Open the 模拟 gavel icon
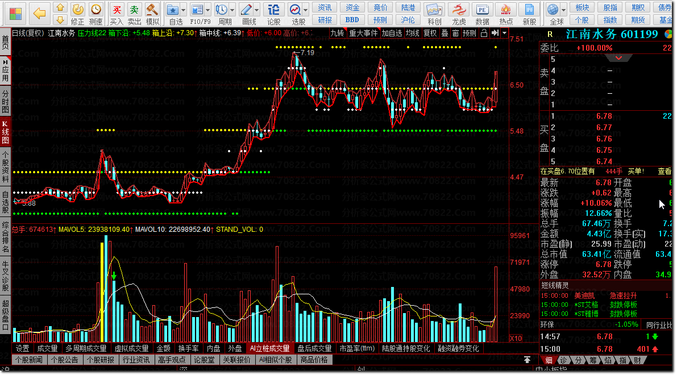 (152, 10)
